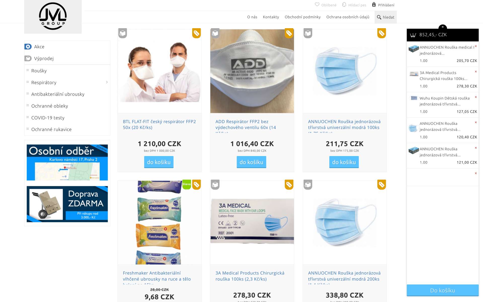Expand the Respirátory category arrow
The width and height of the screenshot is (483, 302).
click(107, 82)
